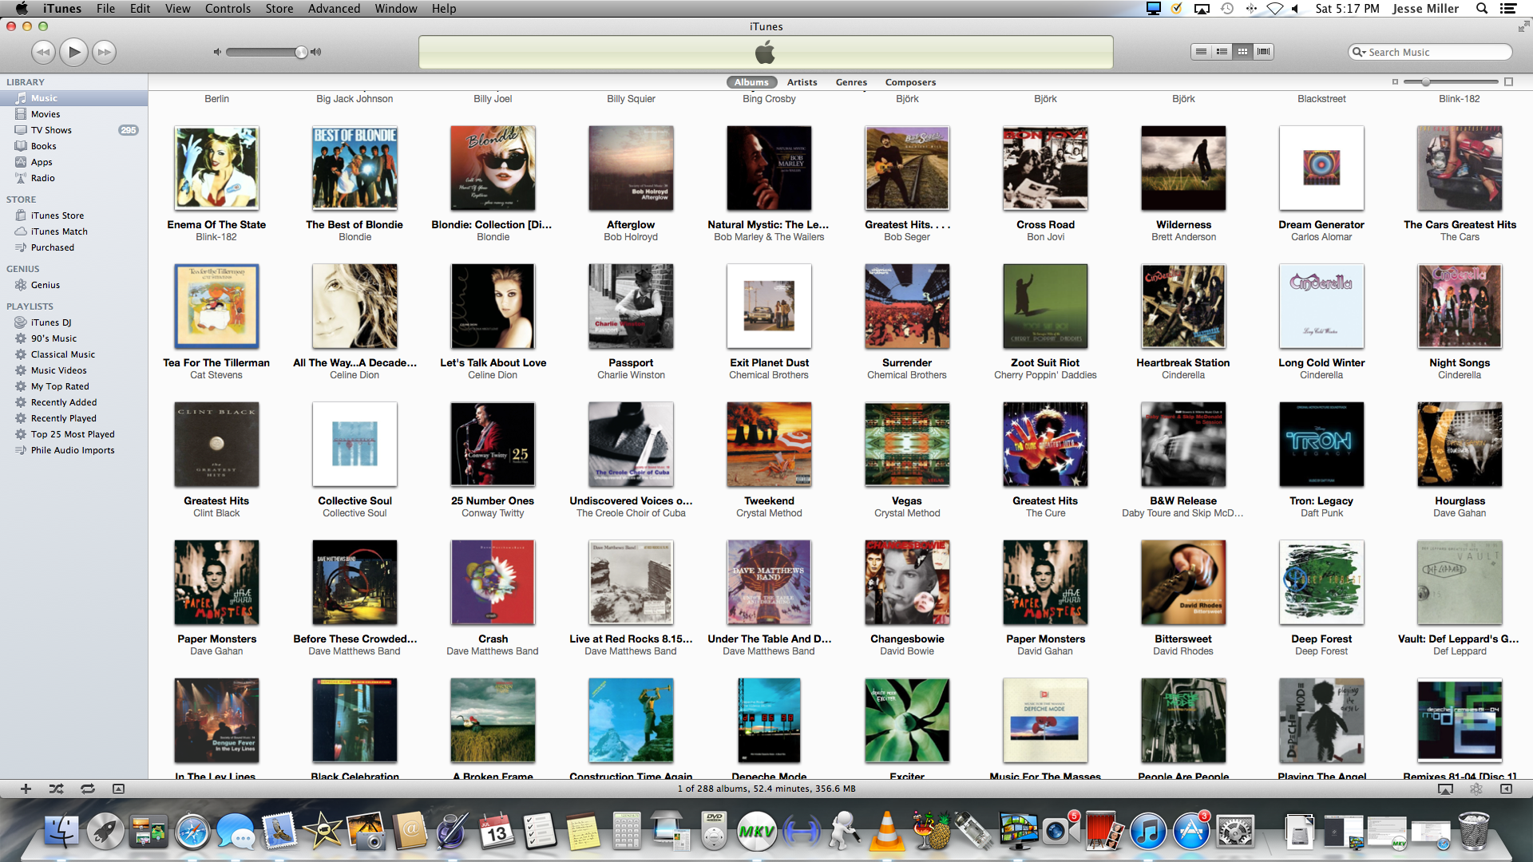Skip ahead with the Next track button
Screen dimensions: 1533x862
click(104, 52)
